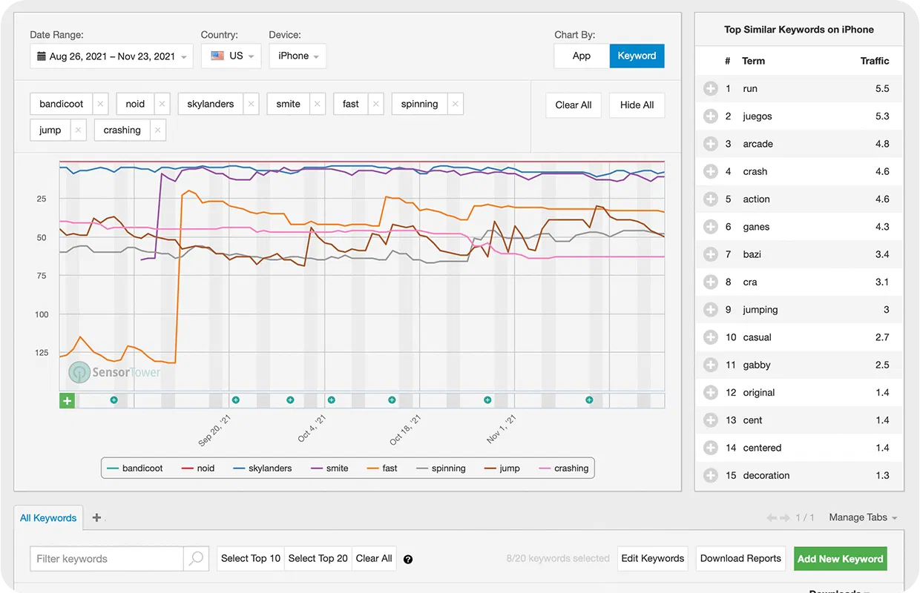Toggle fast series in chart legend
This screenshot has width=920, height=593.
point(382,468)
